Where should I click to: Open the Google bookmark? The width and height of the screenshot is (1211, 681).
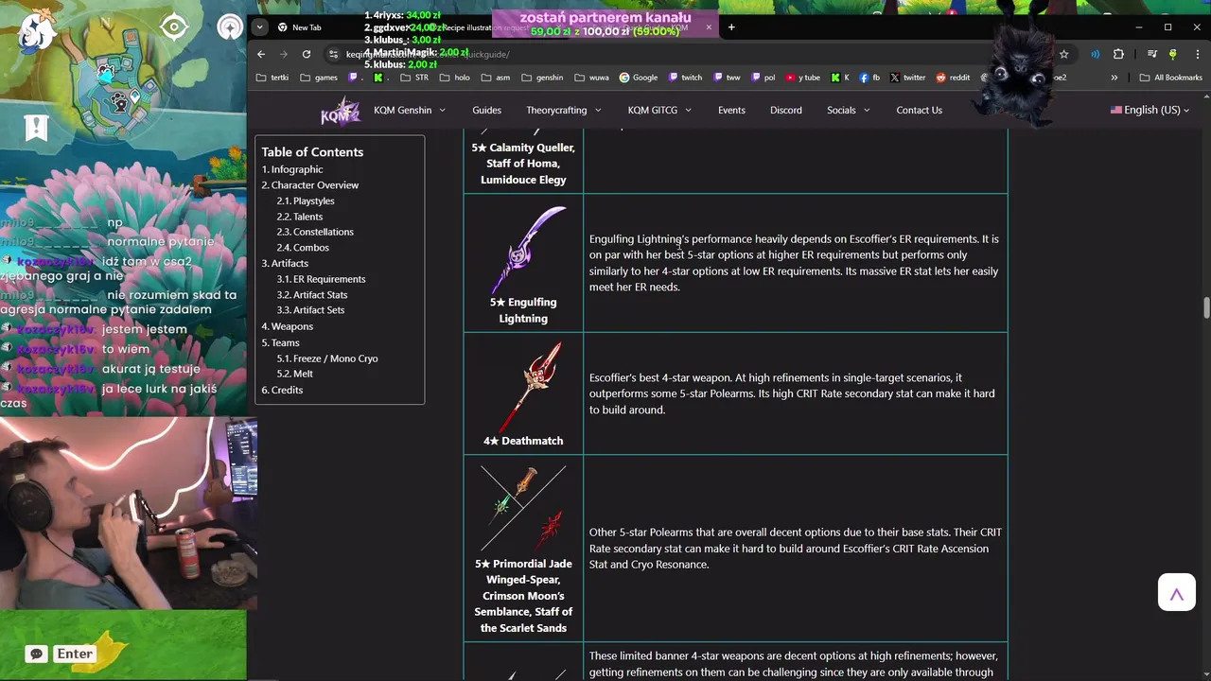(x=639, y=78)
